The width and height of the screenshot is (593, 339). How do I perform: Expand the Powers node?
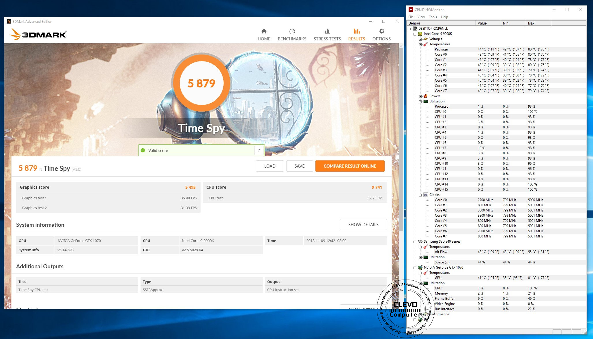pos(420,96)
